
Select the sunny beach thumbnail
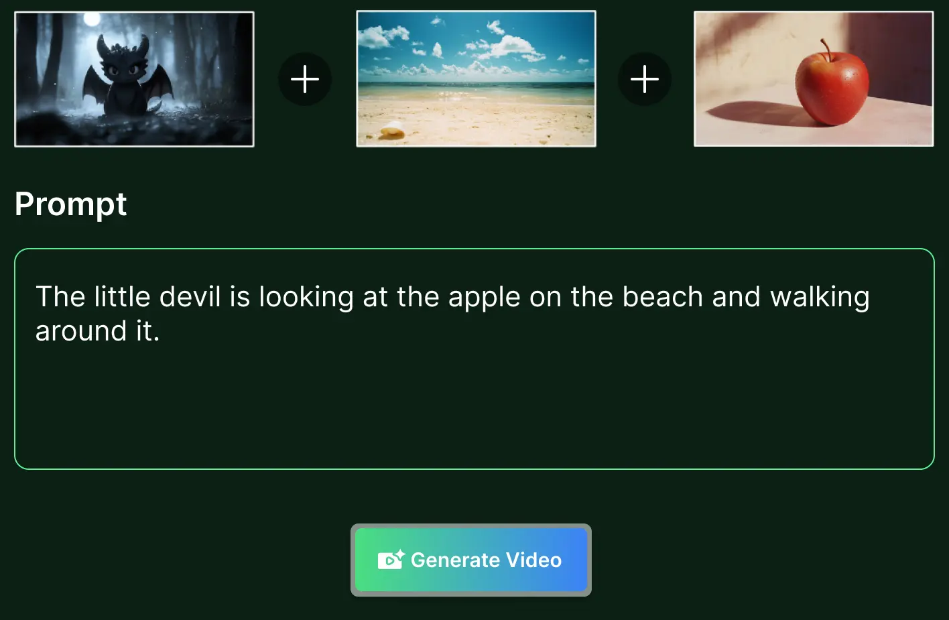click(x=476, y=78)
